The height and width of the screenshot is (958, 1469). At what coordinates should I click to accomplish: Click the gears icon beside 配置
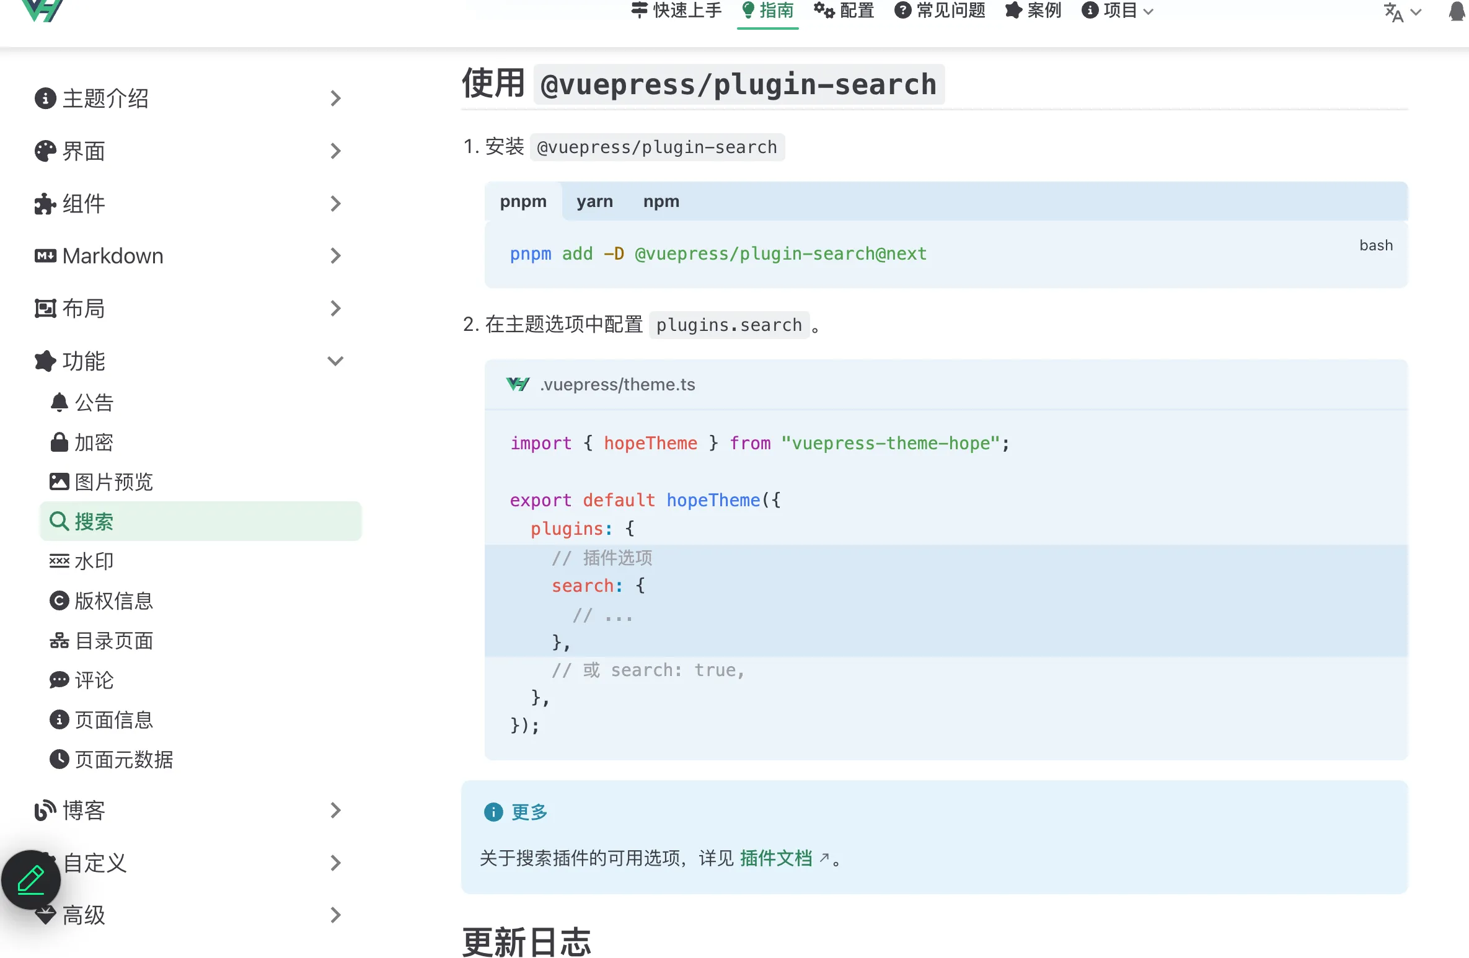824,10
